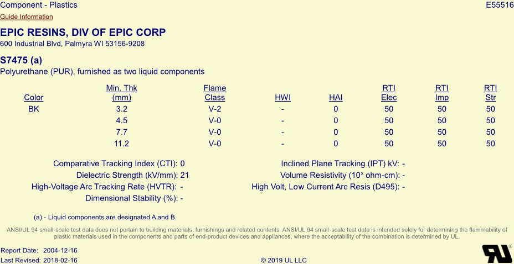
Task: Open the Guide Information link
Action: pos(26,17)
